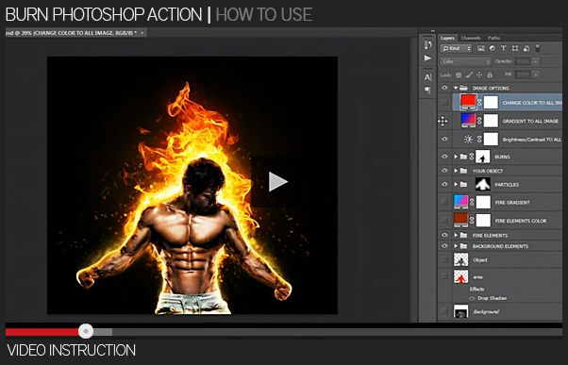Switch to the Paths tab
The image size is (568, 365).
click(493, 38)
